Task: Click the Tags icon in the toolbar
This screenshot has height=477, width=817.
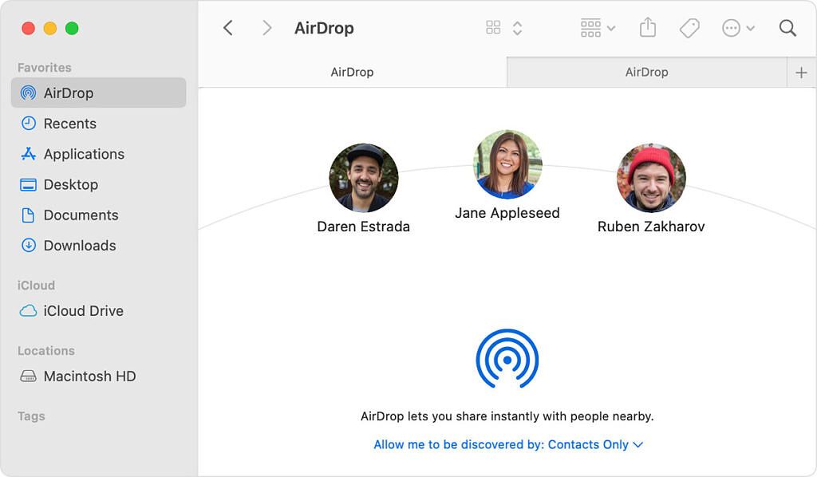Action: click(x=689, y=27)
